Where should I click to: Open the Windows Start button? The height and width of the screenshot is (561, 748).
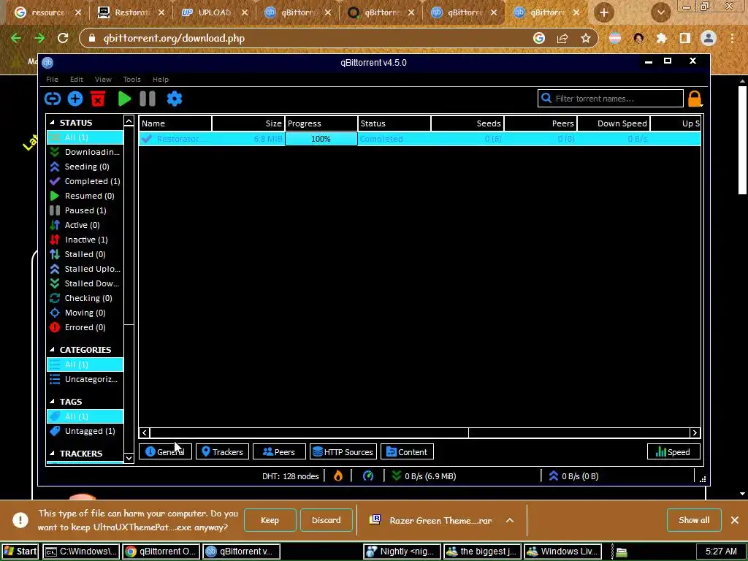click(x=20, y=552)
